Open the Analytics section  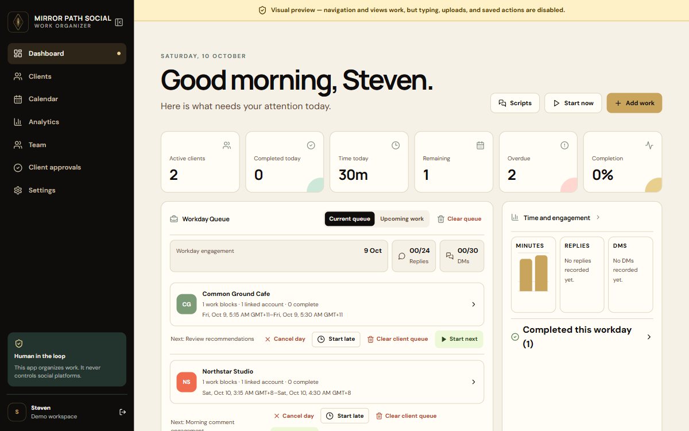pos(67,122)
